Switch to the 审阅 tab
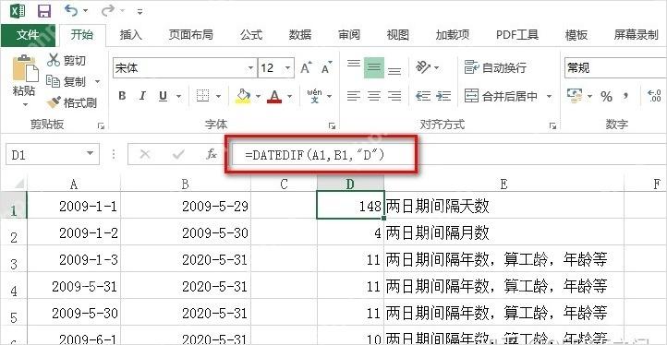Image resolution: width=667 pixels, height=345 pixels. [x=349, y=35]
